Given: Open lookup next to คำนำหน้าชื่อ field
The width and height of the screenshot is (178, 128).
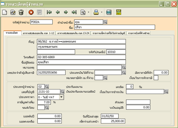Looking at the screenshot, I should tap(105, 22).
